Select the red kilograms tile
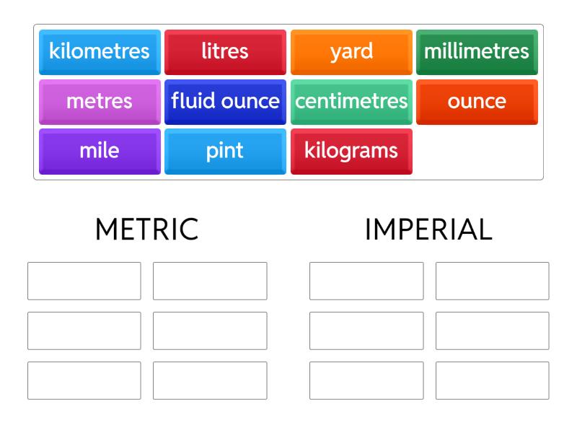Viewport: 577px width, 433px height. 351,151
